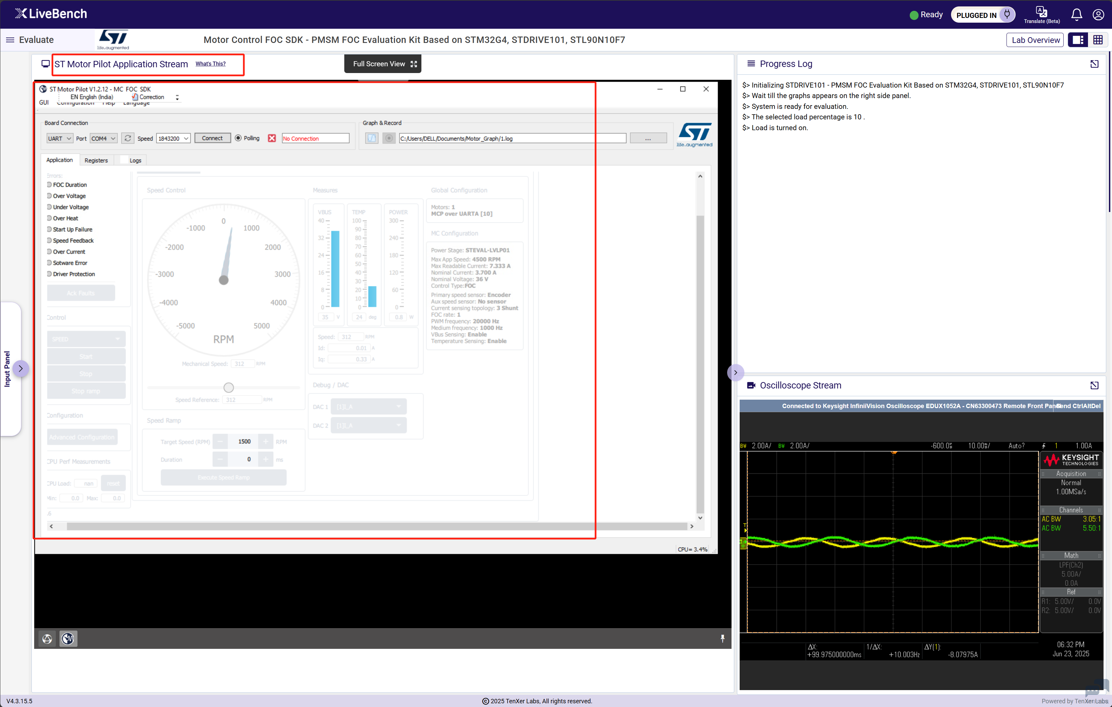Open the SPEED control mode dropdown
This screenshot has height=707, width=1112.
point(86,339)
